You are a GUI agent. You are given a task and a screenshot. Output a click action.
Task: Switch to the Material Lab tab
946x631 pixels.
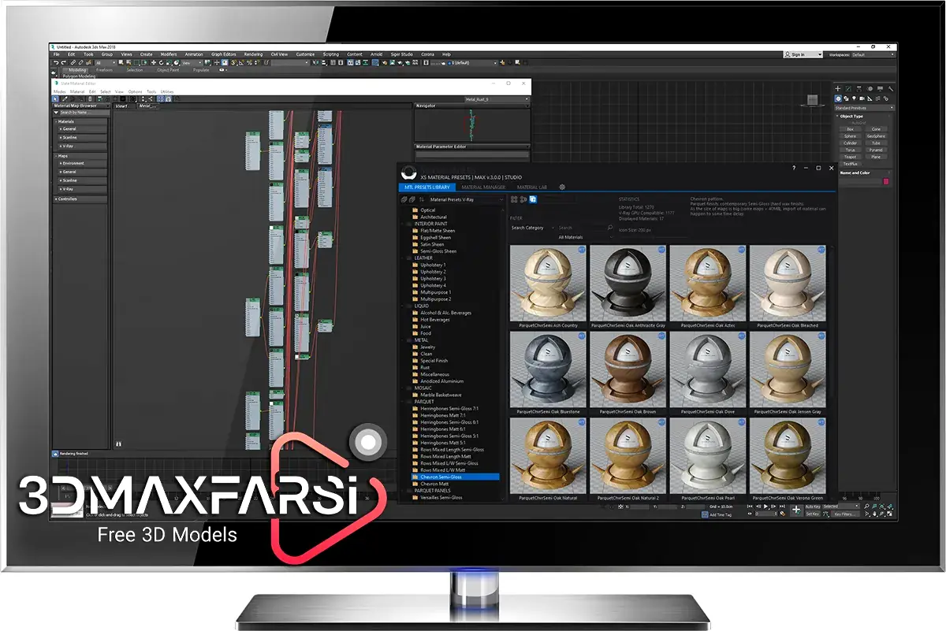click(532, 187)
